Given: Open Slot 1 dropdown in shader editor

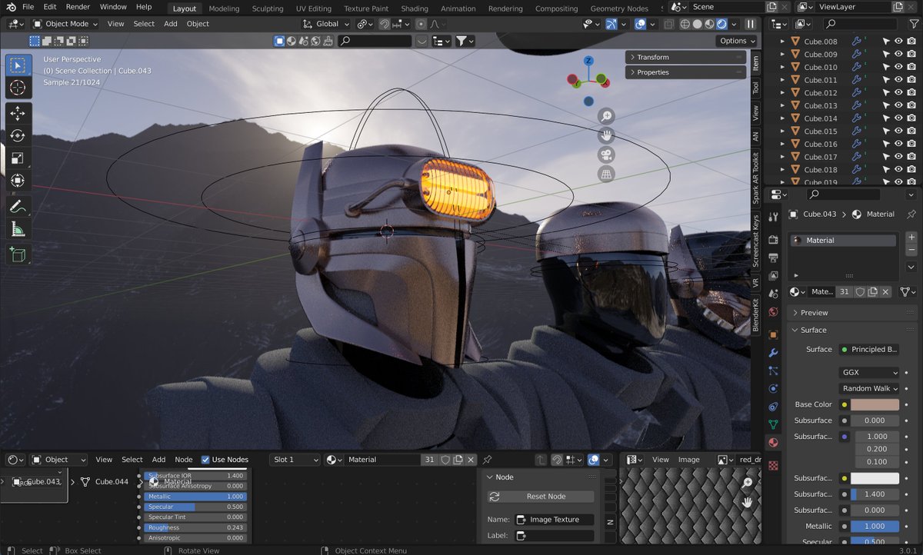Looking at the screenshot, I should click(295, 460).
